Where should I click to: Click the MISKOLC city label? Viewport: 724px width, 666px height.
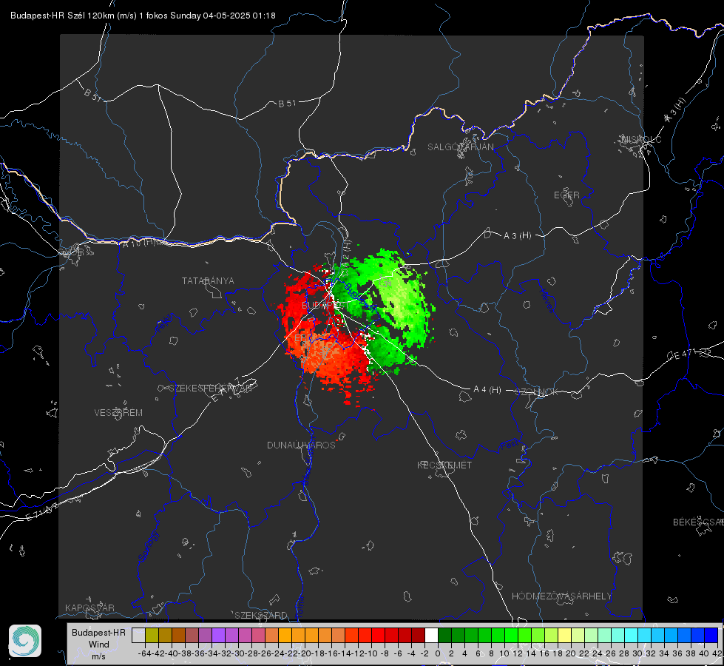pos(641,139)
